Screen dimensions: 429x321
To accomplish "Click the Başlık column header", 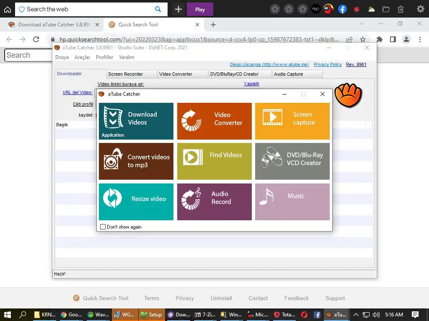I will click(x=62, y=125).
